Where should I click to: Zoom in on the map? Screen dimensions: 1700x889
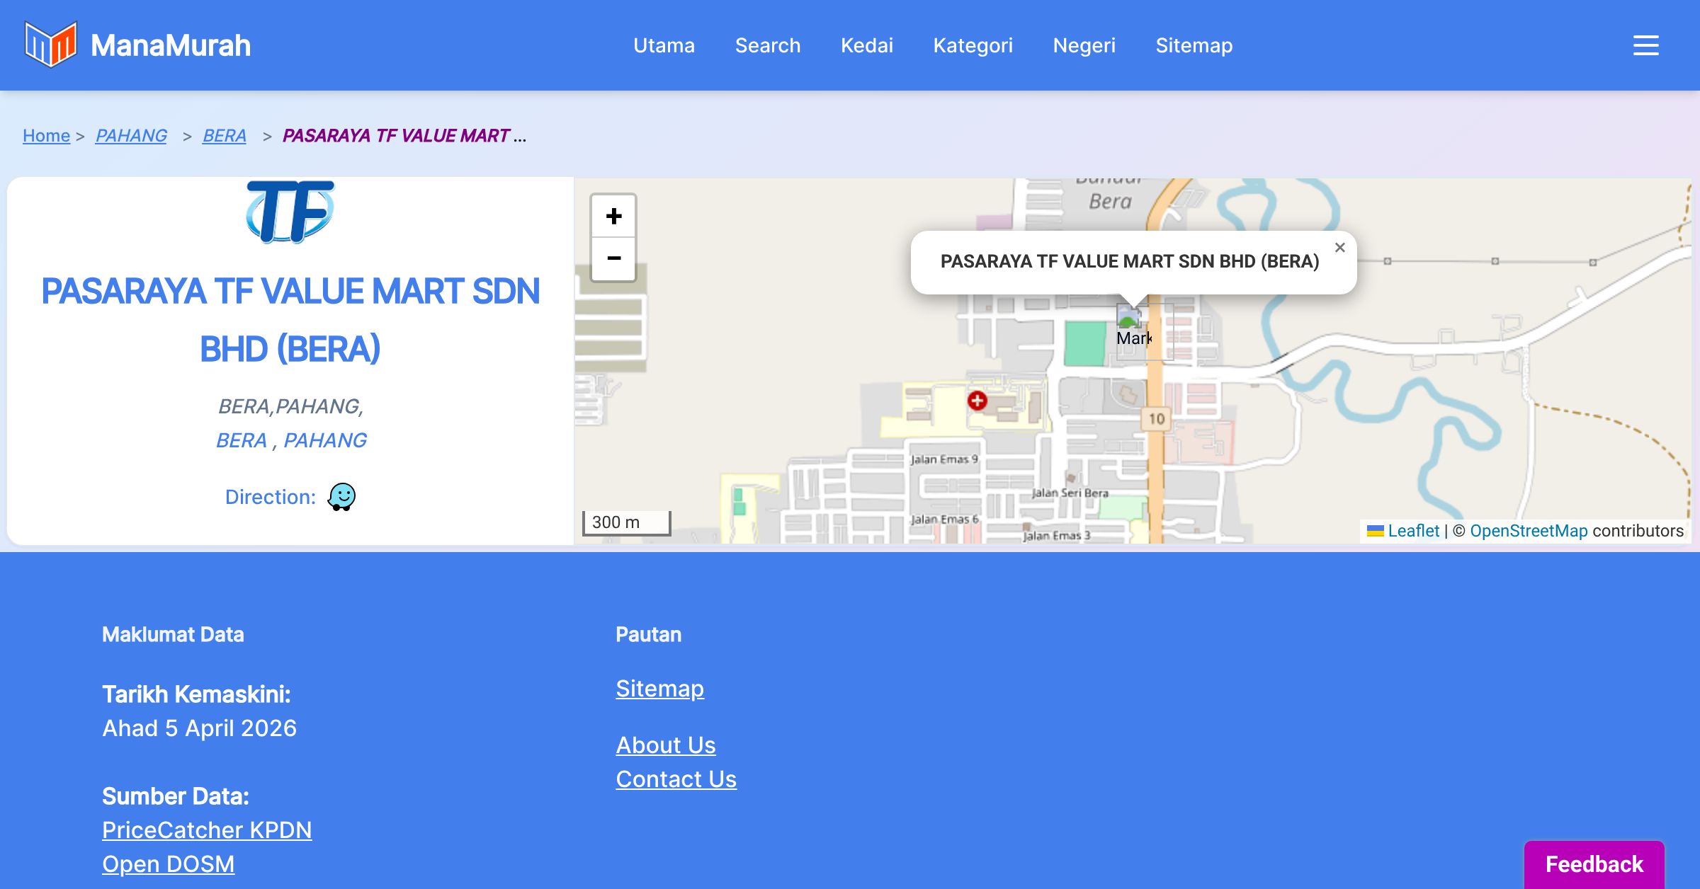point(613,216)
